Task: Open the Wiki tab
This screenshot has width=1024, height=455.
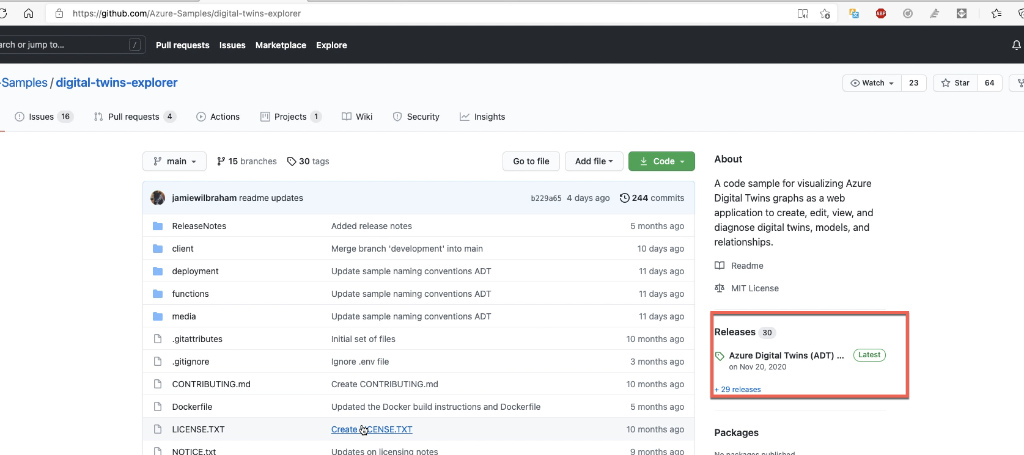Action: click(357, 117)
